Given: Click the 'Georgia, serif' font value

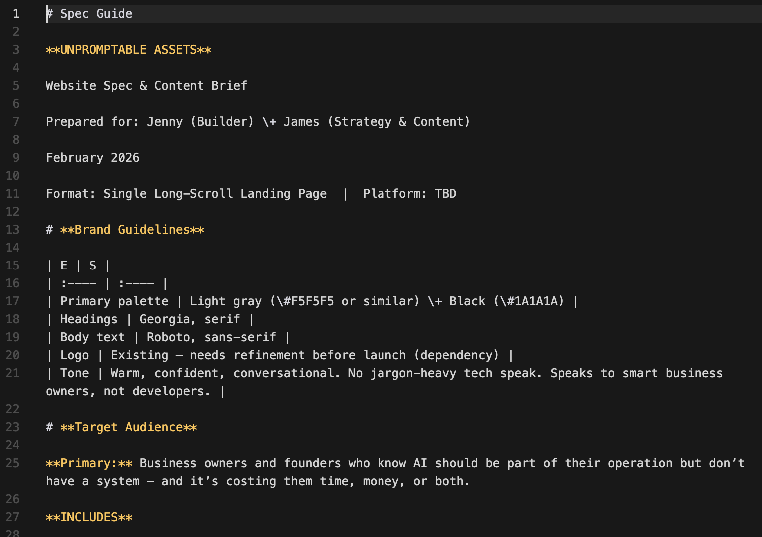Looking at the screenshot, I should (x=190, y=319).
